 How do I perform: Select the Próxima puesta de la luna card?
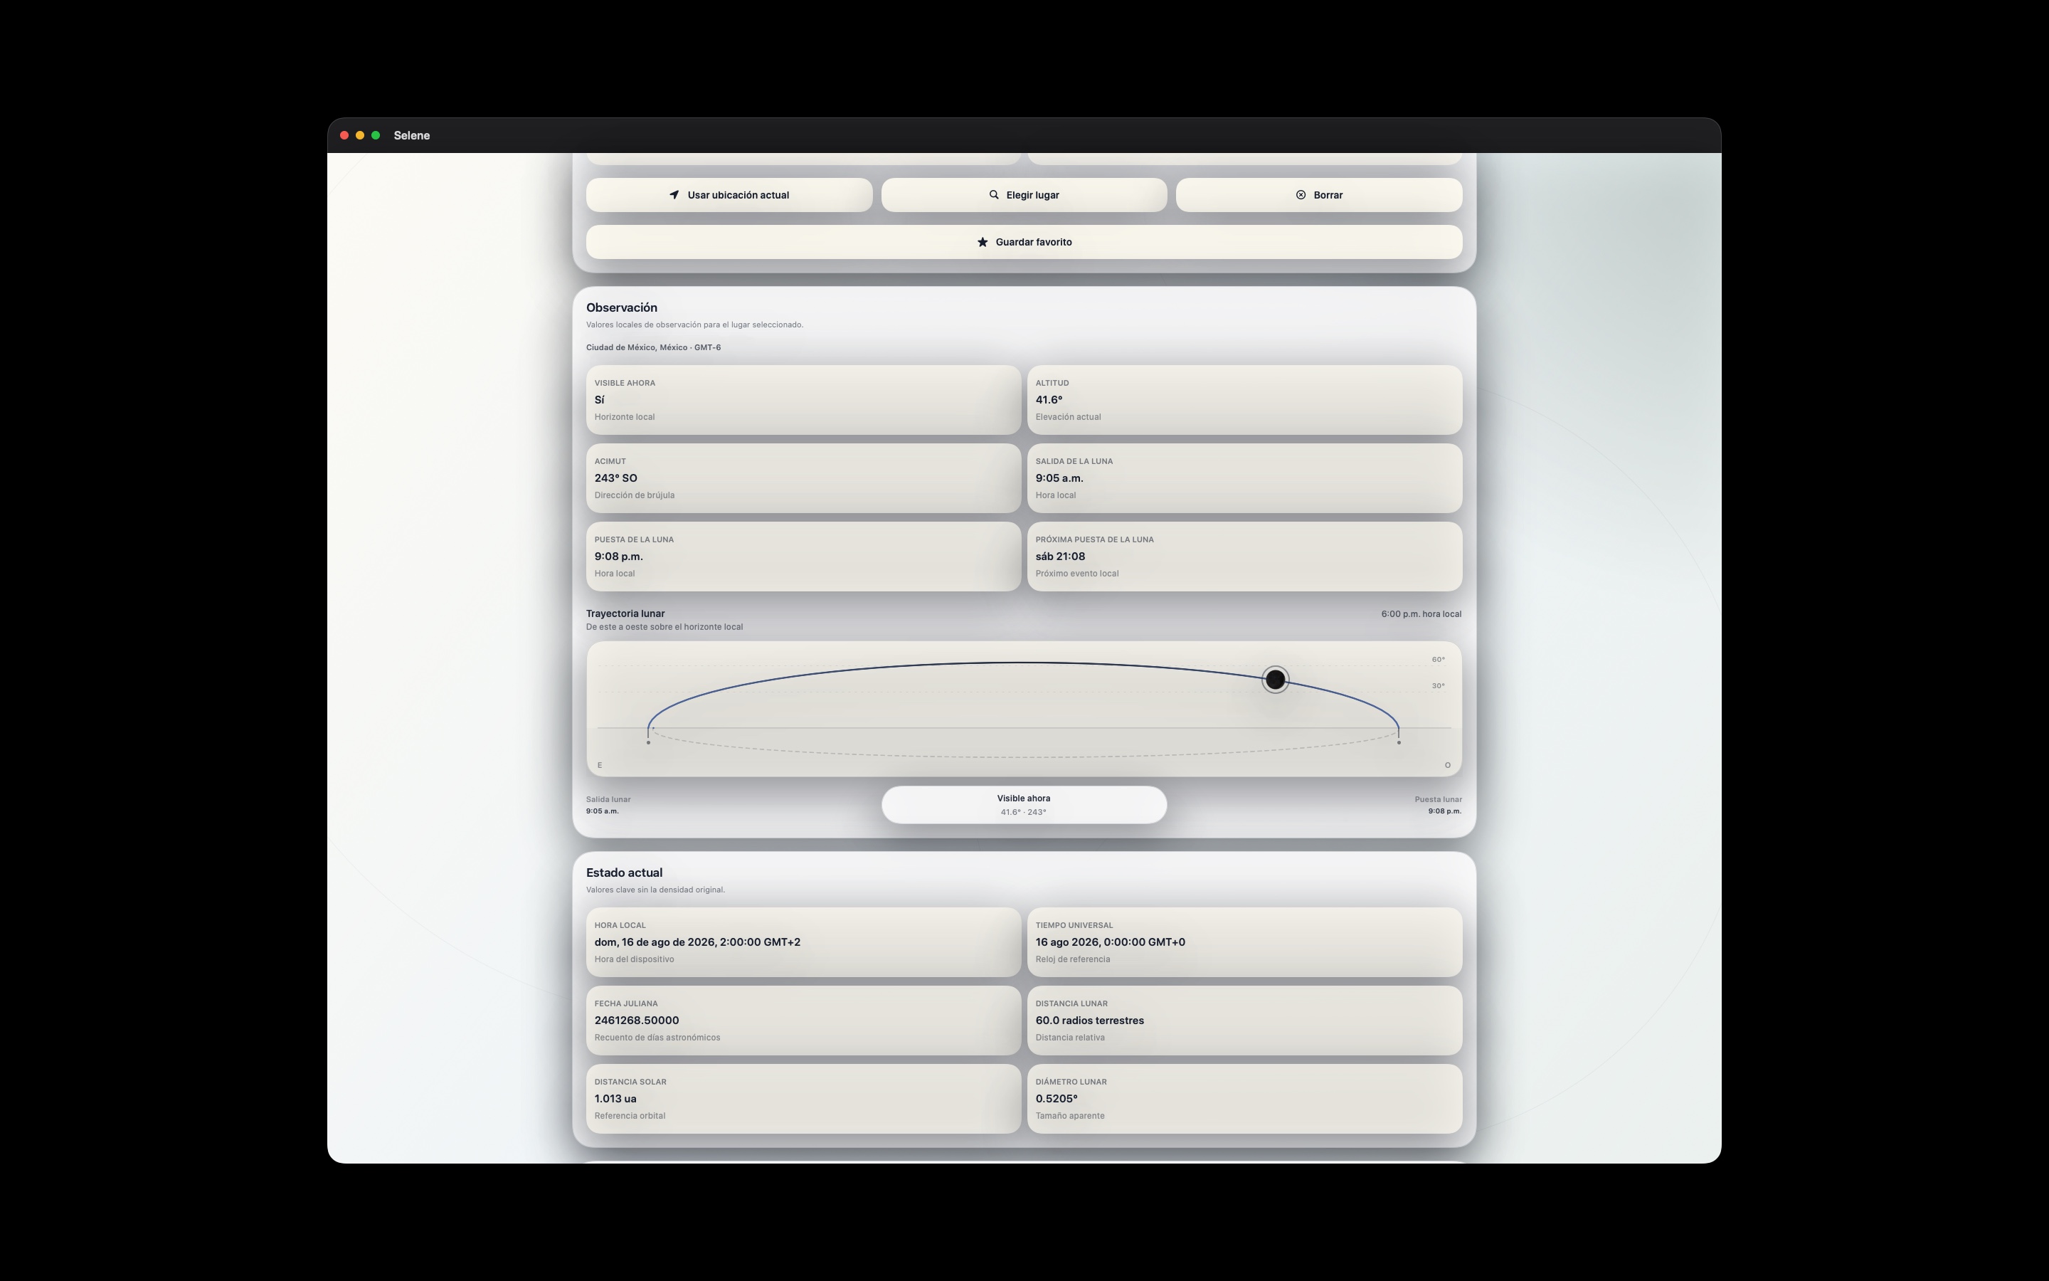pos(1244,557)
